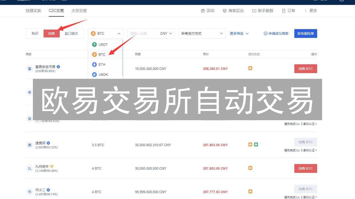
Task: Click bank card payment icon for 速度邱
Action: 250,144
